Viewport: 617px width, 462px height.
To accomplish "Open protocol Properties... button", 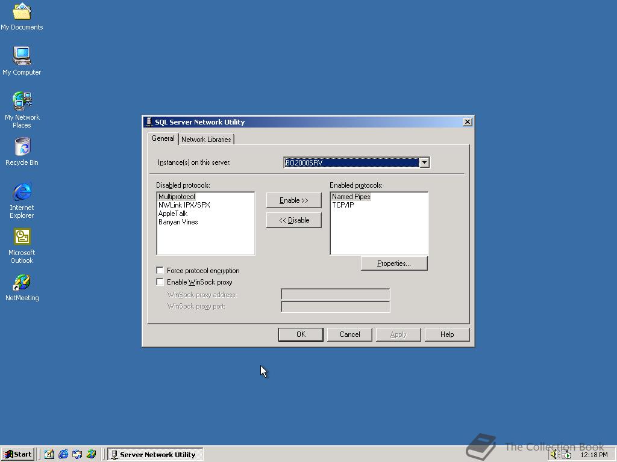I will pyautogui.click(x=394, y=263).
